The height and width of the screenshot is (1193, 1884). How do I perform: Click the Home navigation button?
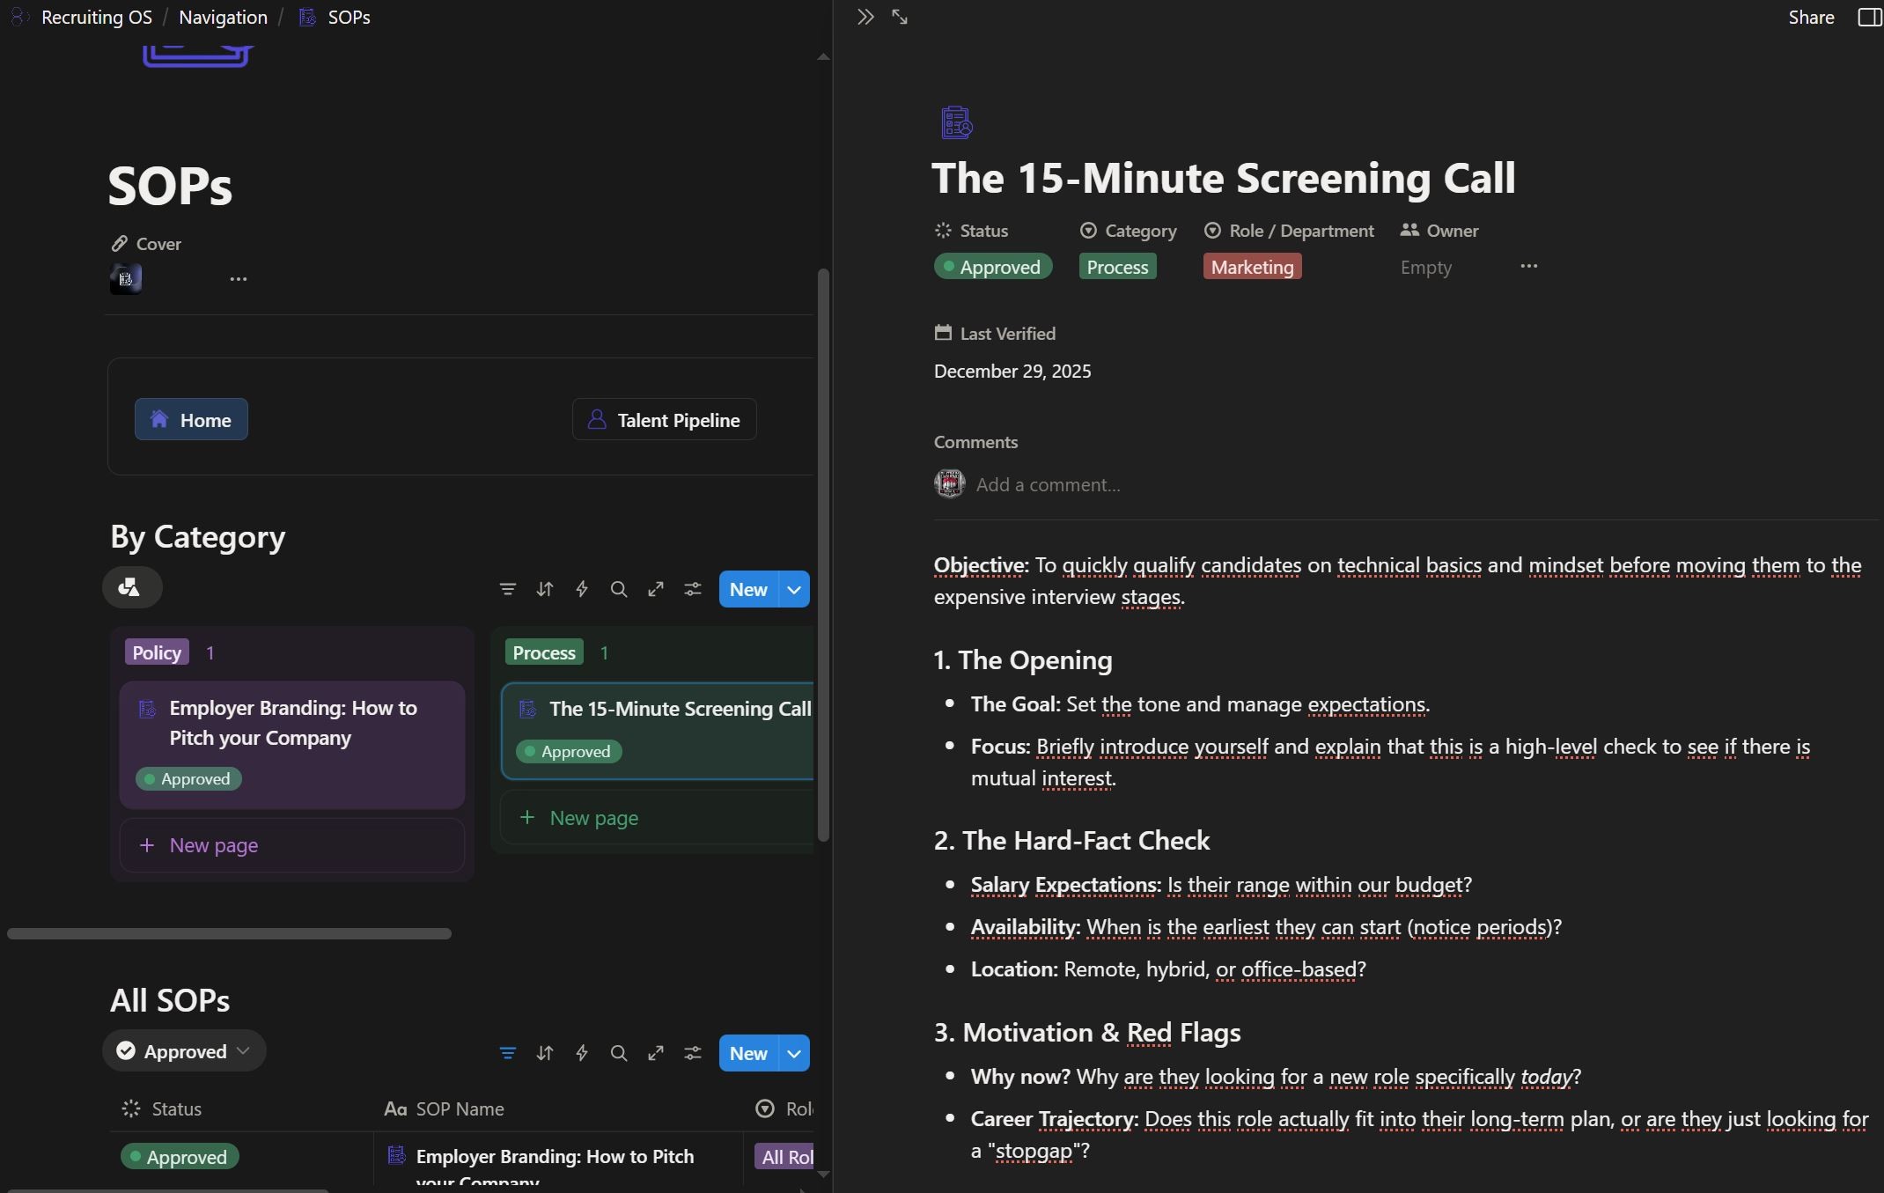[x=191, y=420]
